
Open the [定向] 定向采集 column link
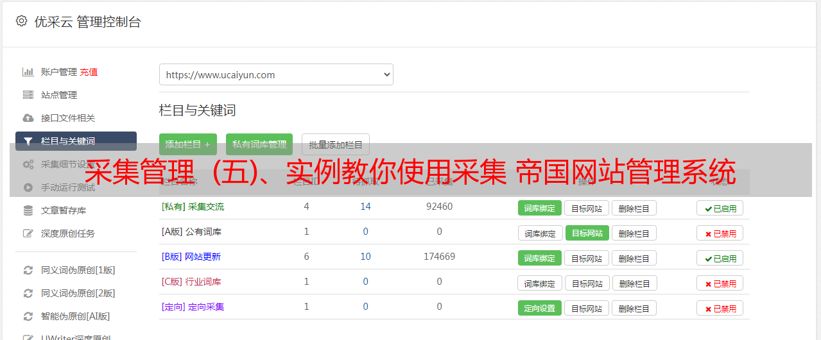point(193,307)
